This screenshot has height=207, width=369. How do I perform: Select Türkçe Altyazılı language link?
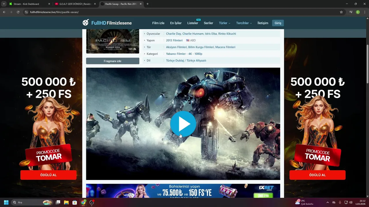(196, 61)
